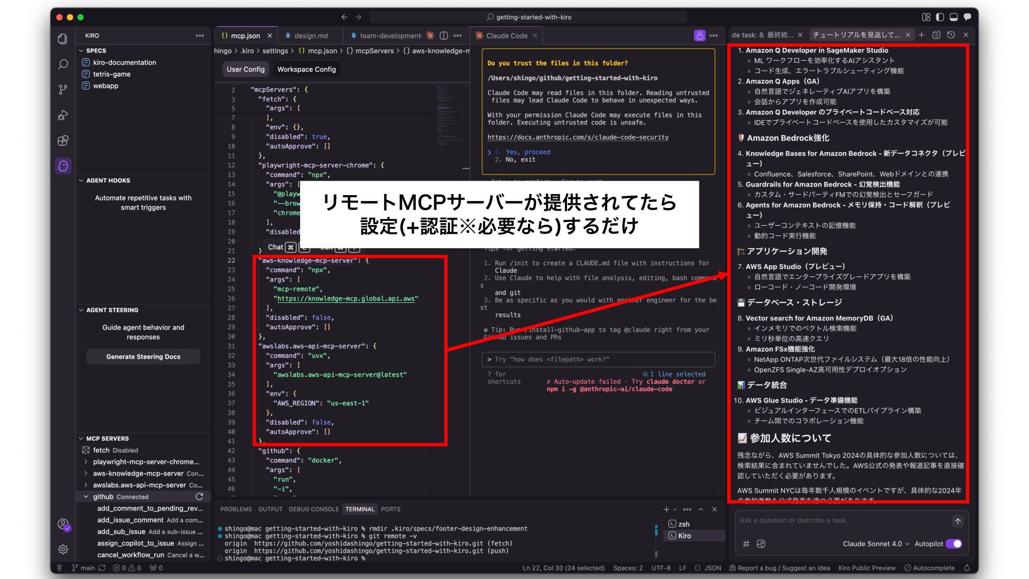Expand the playwright-mcp-server-chrome server entry
Viewport: 1029px width, 579px height.
144,462
